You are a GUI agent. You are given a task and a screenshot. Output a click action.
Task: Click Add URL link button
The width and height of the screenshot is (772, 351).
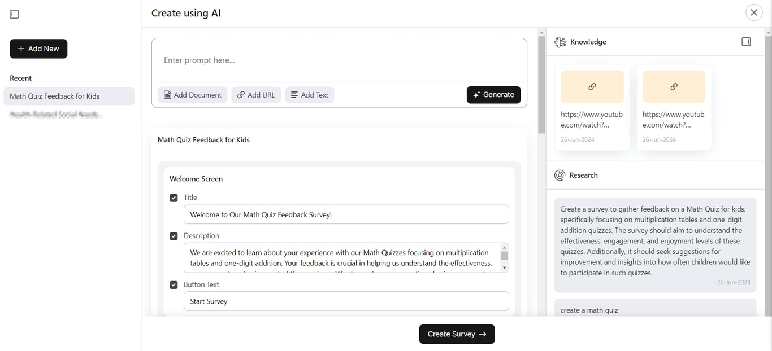256,95
